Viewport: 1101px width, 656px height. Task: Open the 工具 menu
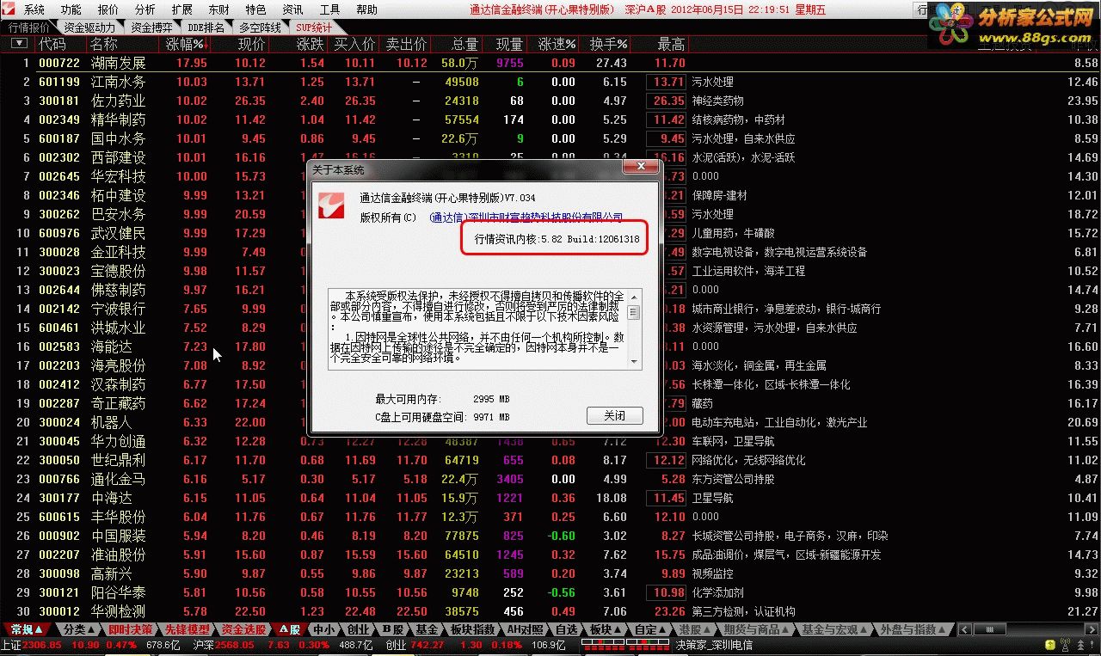click(x=330, y=9)
